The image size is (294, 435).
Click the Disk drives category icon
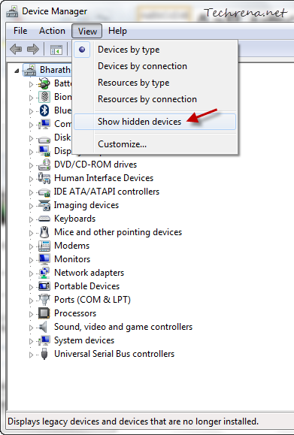pos(44,139)
